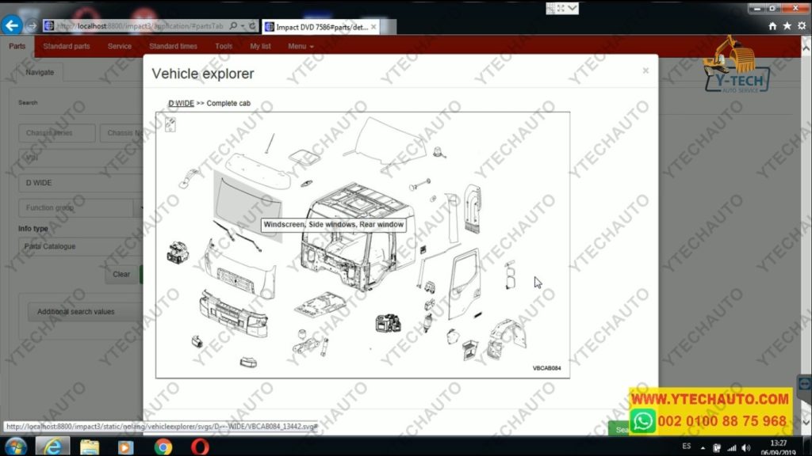Click the volume icon in system tray
The height and width of the screenshot is (456, 812).
(x=746, y=448)
